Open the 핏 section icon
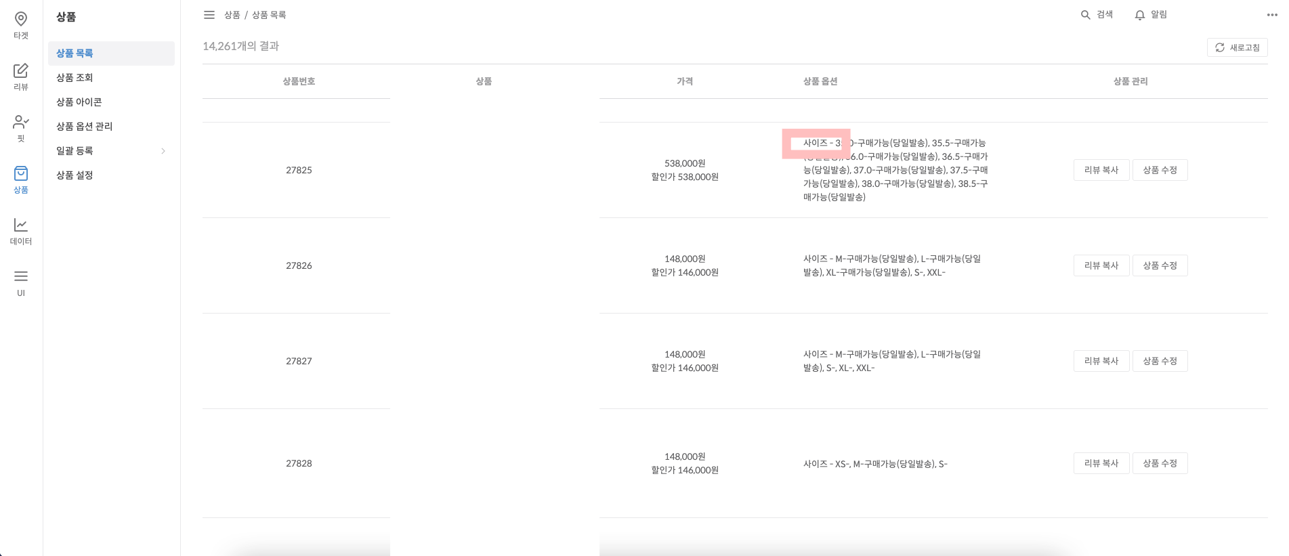Viewport: 1289px width, 556px height. [x=21, y=122]
